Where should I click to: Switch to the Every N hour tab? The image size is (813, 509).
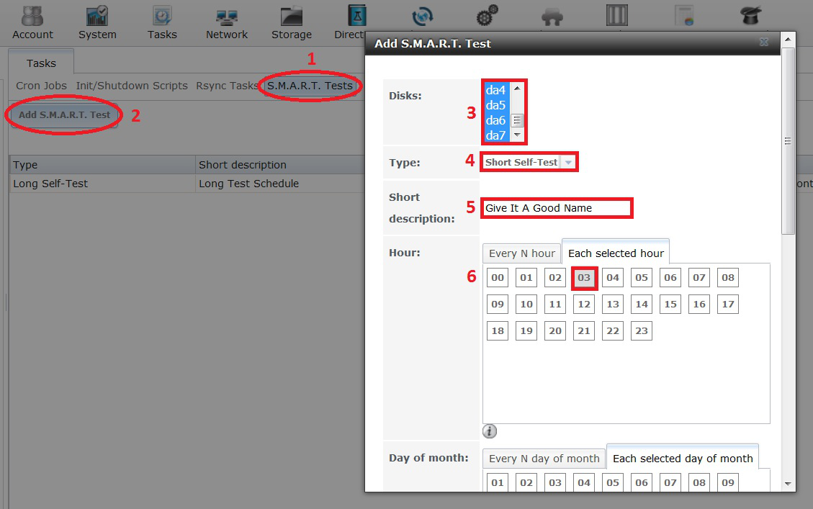click(x=522, y=253)
